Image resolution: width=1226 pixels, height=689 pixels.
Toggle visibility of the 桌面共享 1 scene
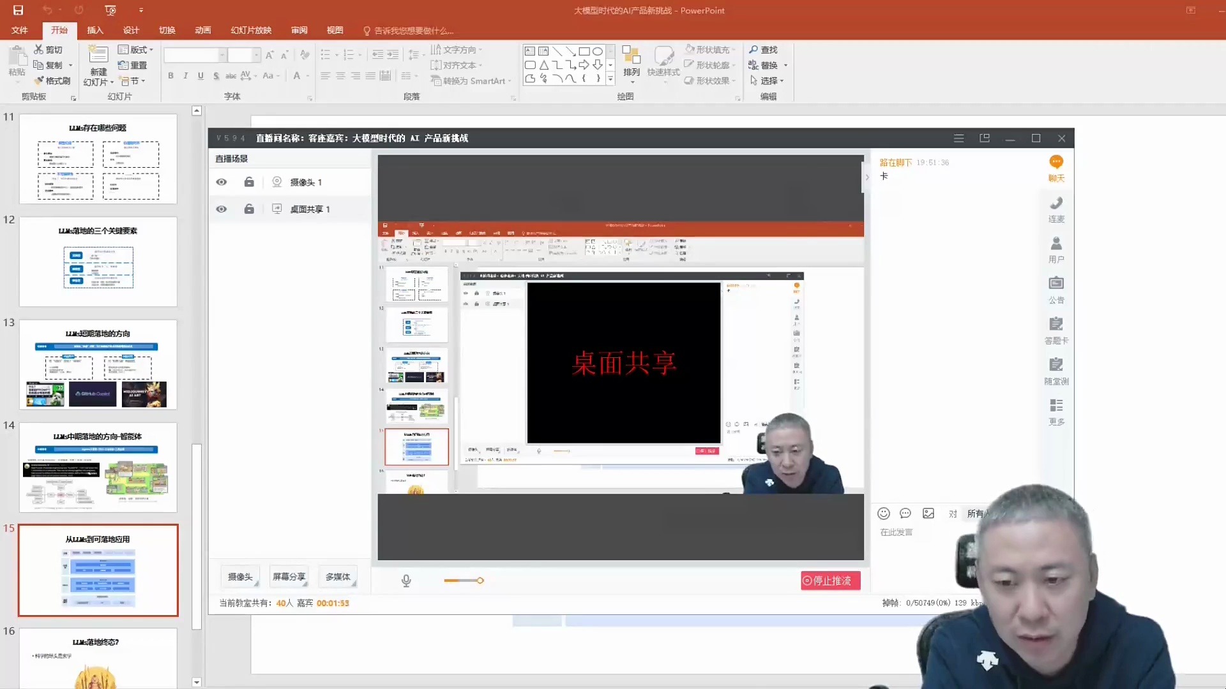point(222,209)
